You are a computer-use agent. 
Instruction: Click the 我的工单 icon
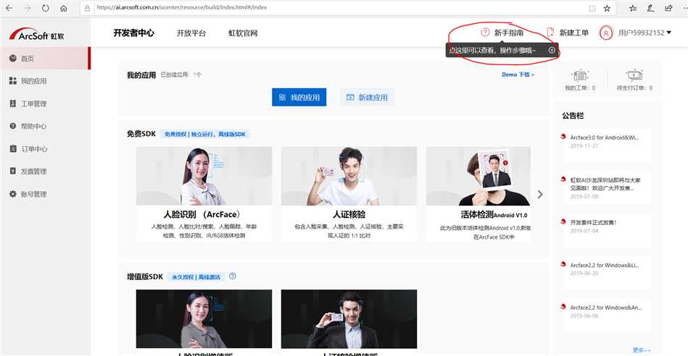[580, 76]
